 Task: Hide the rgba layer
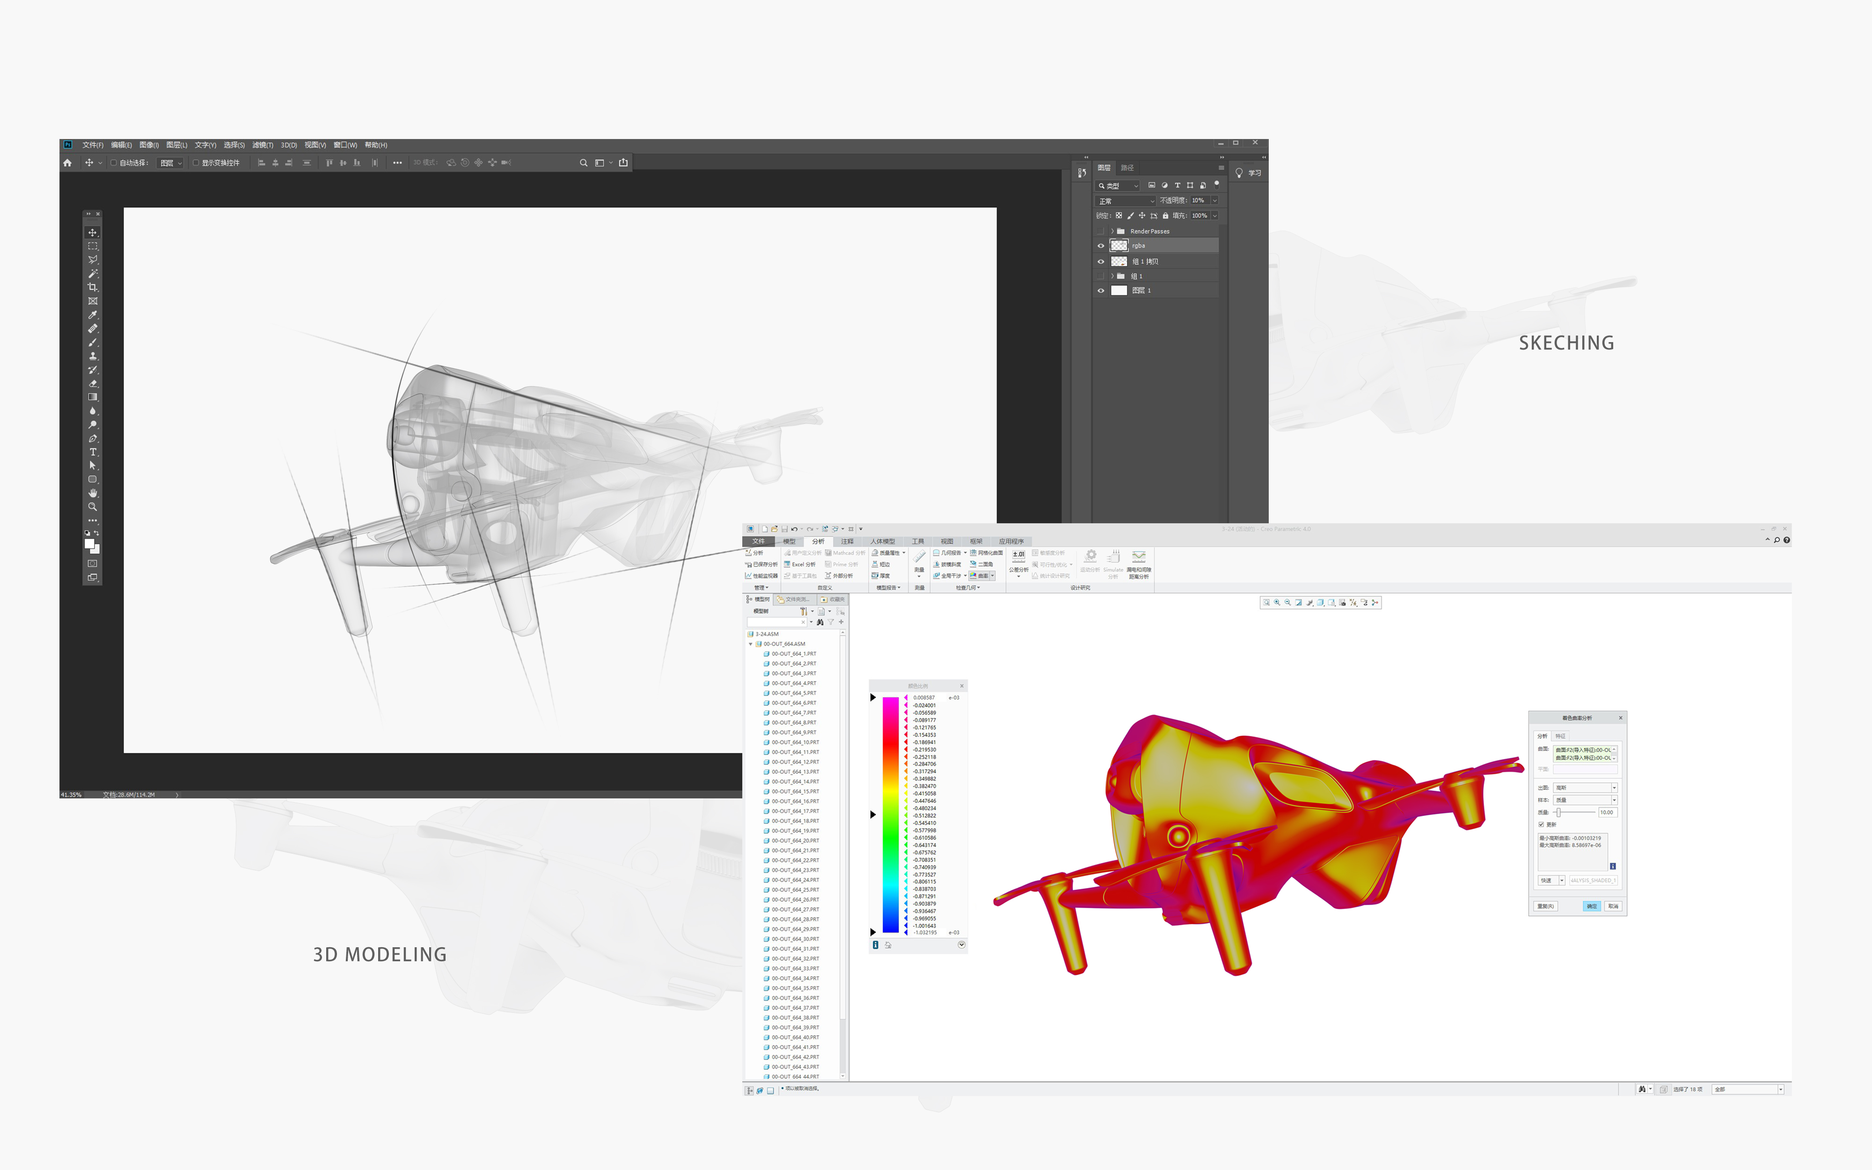click(x=1102, y=246)
